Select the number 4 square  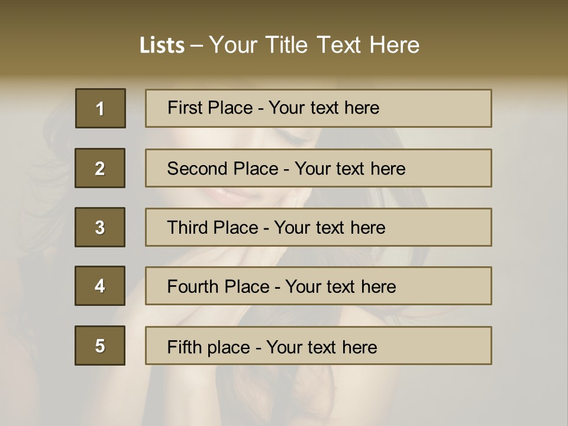click(x=100, y=286)
